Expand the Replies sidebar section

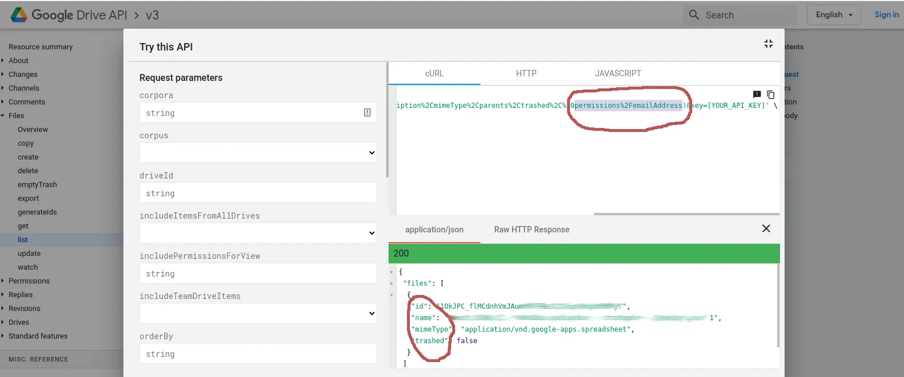[x=3, y=294]
